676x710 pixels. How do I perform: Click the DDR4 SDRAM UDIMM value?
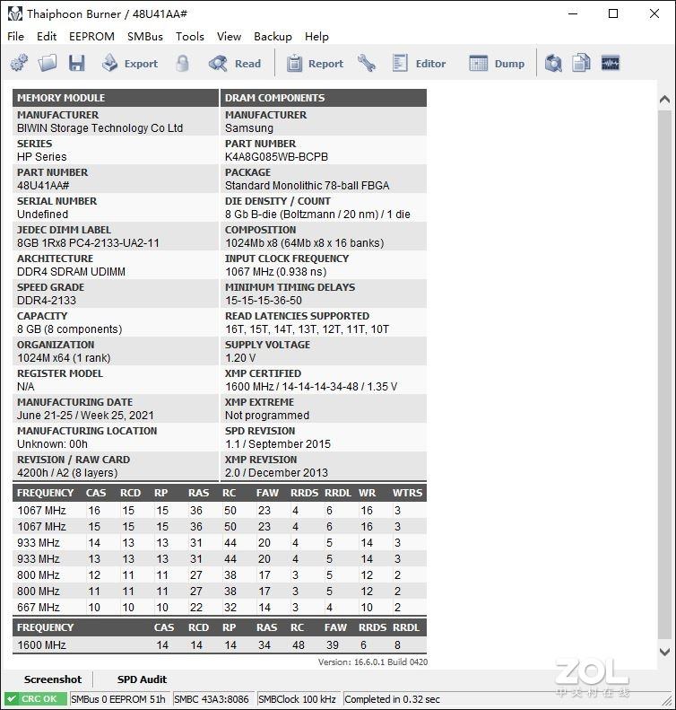click(71, 272)
